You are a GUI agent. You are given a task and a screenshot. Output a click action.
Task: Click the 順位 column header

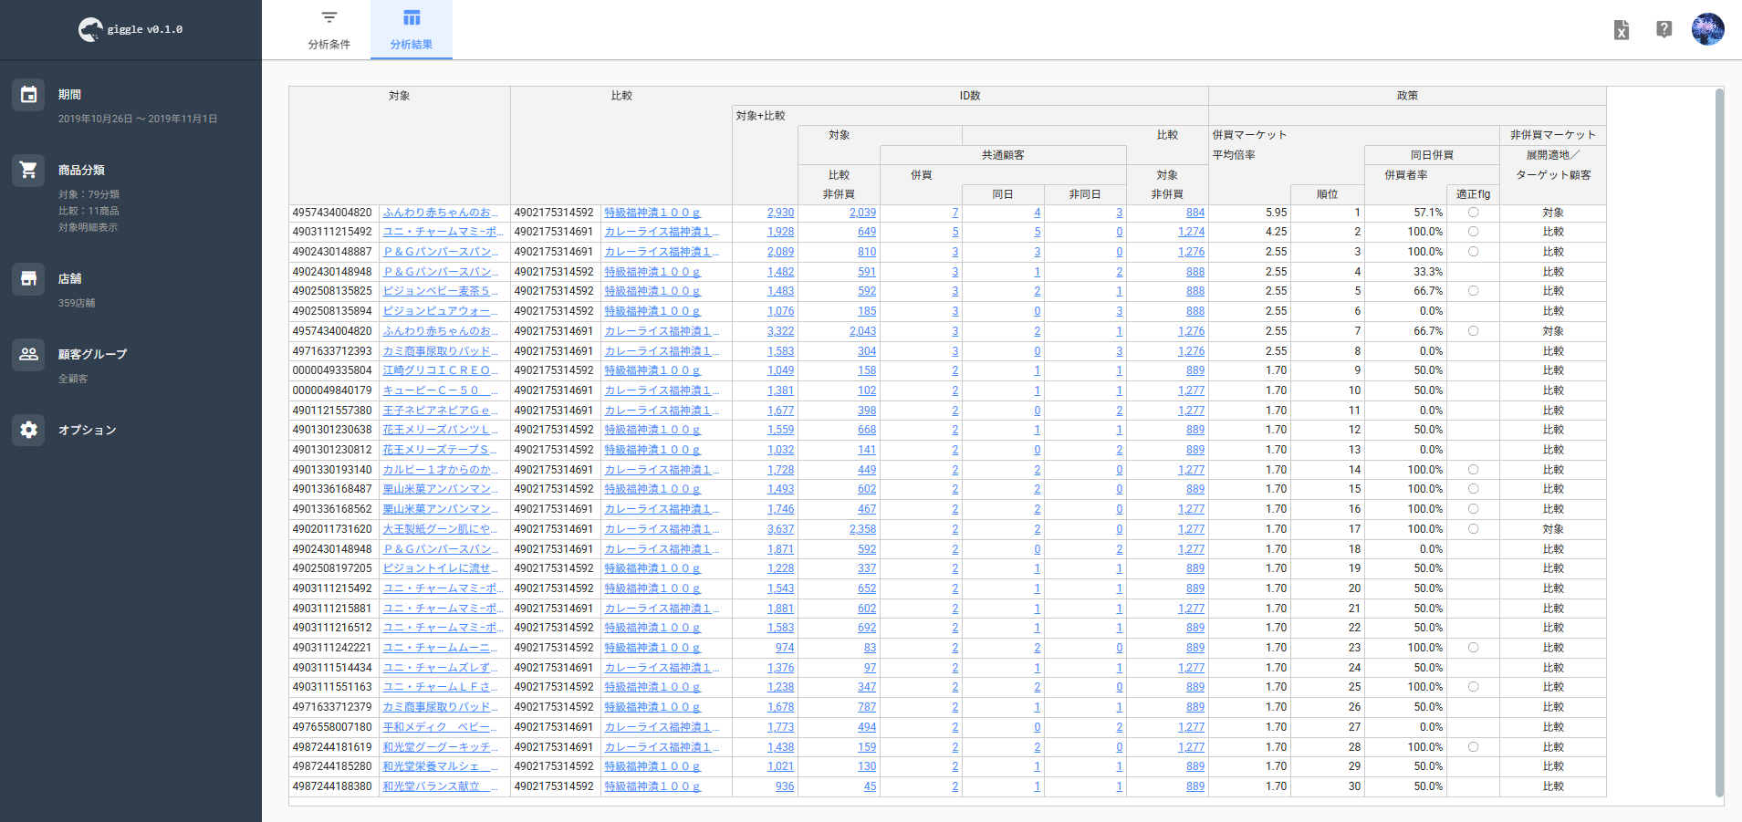tap(1327, 194)
